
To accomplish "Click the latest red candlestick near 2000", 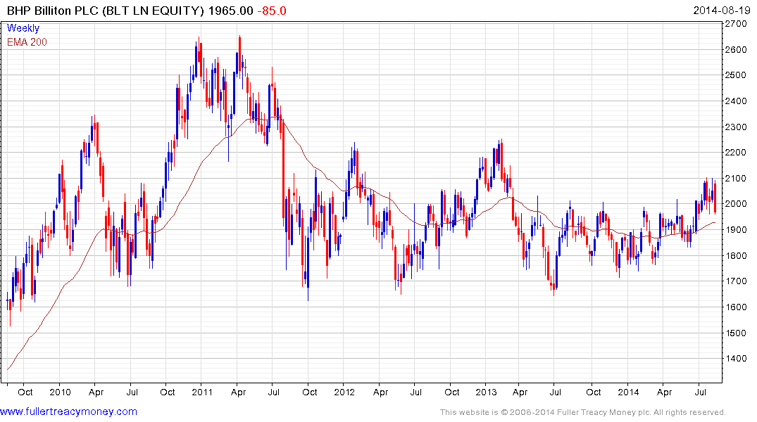I will coord(715,197).
